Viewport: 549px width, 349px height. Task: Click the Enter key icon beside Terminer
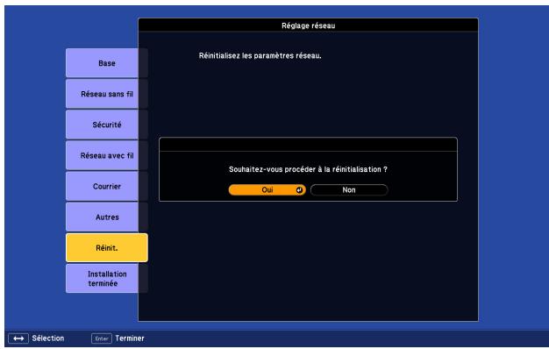click(x=102, y=338)
